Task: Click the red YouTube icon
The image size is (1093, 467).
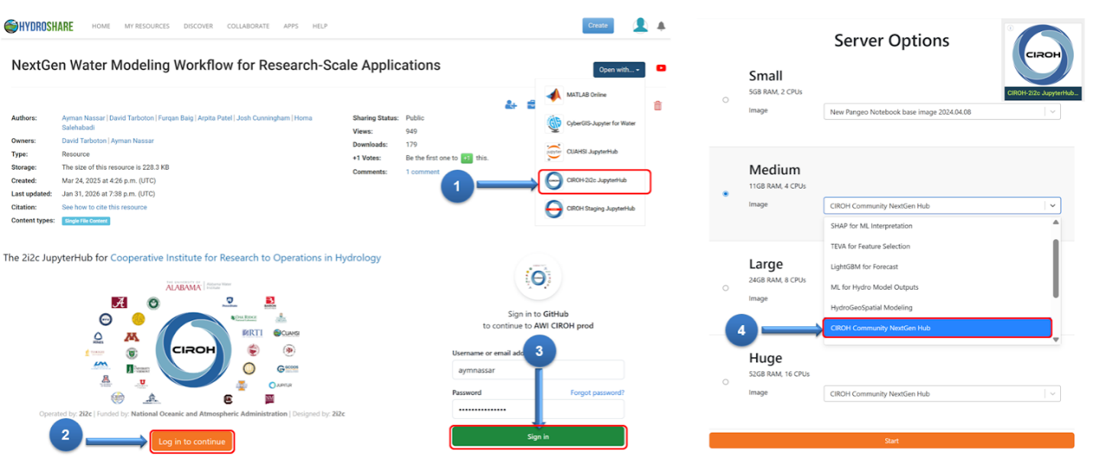Action: click(x=661, y=68)
